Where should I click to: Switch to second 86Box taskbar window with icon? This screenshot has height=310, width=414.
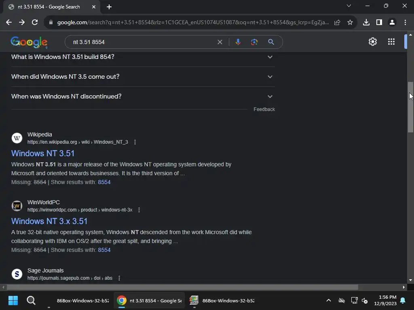pyautogui.click(x=222, y=300)
